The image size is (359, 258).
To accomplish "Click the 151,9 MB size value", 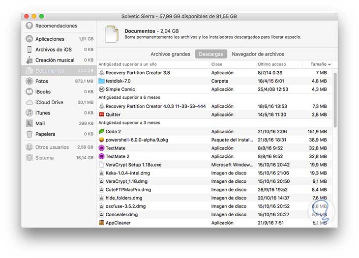I will pos(317,132).
